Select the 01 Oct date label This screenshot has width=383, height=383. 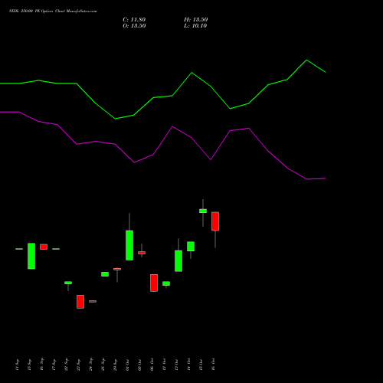(127, 365)
